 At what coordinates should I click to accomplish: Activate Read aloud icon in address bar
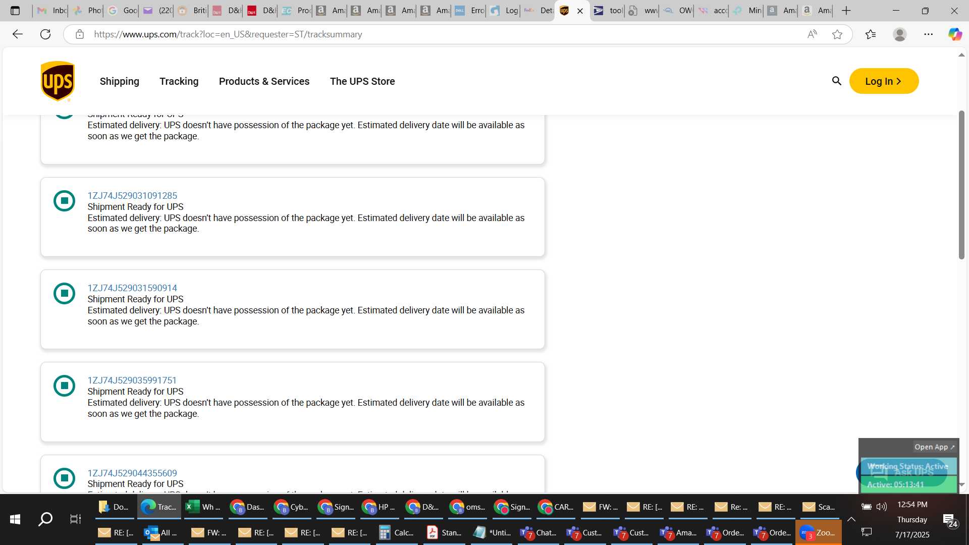coord(812,34)
